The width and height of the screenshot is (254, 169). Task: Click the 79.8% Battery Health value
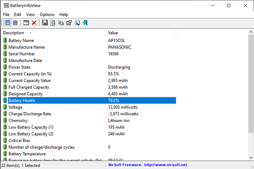[114, 100]
